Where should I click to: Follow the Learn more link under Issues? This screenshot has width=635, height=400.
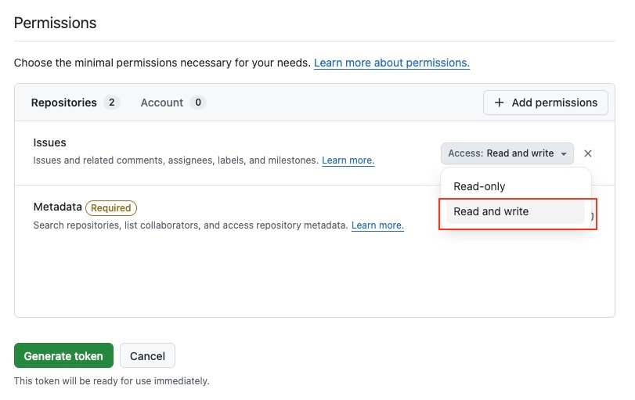(x=348, y=160)
